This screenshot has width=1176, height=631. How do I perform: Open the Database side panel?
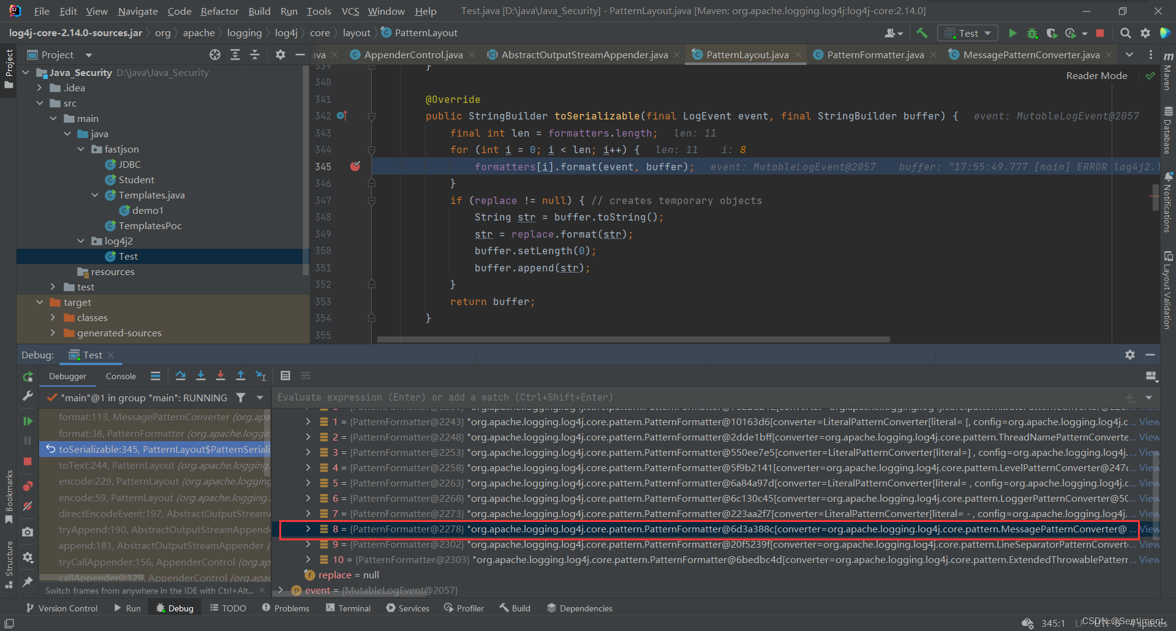[x=1168, y=130]
